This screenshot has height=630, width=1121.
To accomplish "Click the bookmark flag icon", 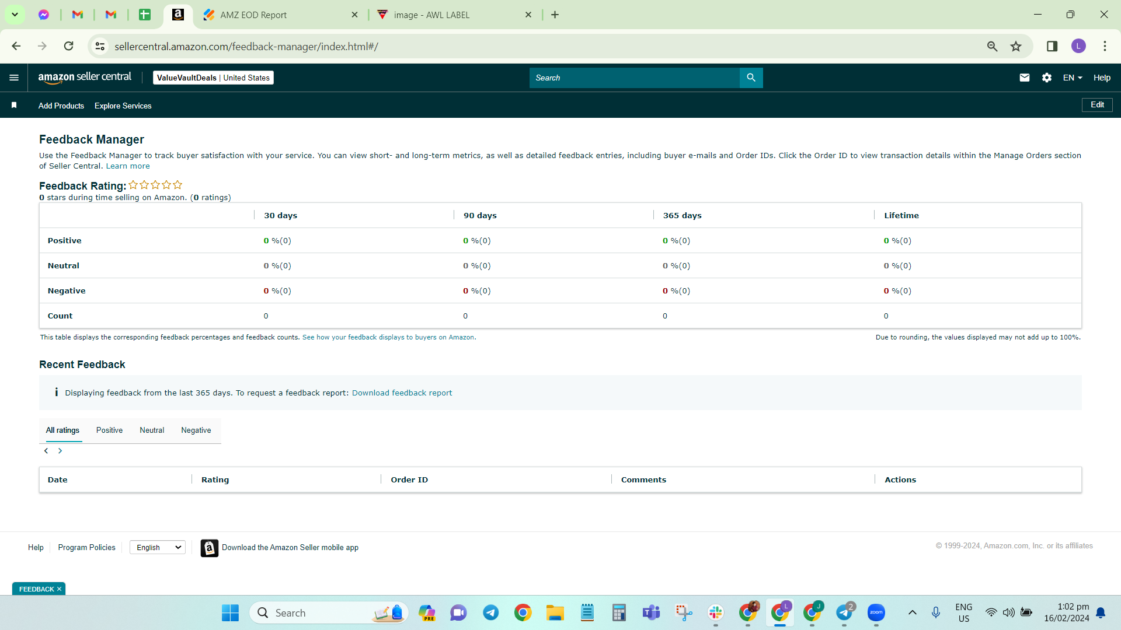I will pyautogui.click(x=14, y=105).
